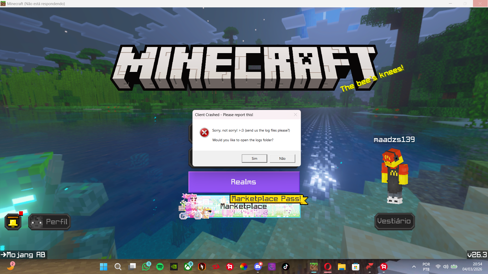Open the Perfil button
The image size is (488, 274).
pyautogui.click(x=50, y=222)
